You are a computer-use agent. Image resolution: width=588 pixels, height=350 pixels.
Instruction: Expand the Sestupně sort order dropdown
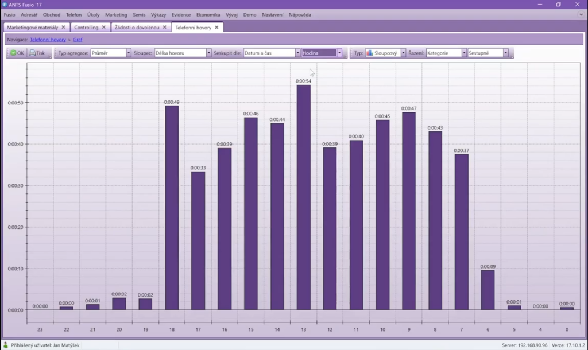tap(506, 53)
